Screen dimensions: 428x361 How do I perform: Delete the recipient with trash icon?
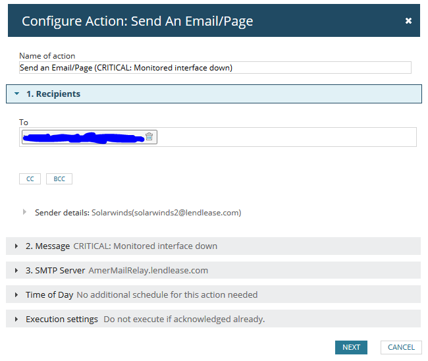(x=149, y=136)
